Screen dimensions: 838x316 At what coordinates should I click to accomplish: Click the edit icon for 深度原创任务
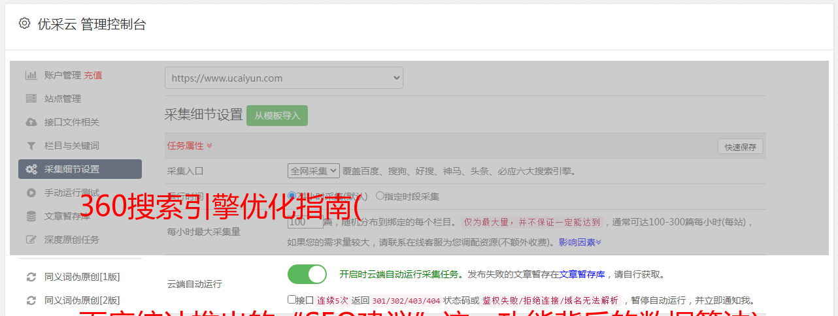coord(31,240)
